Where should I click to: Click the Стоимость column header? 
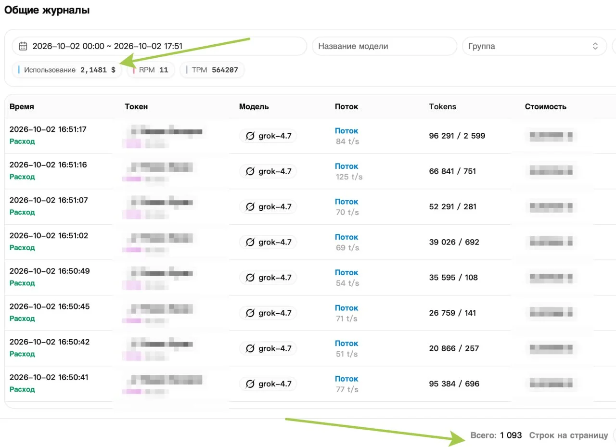click(x=546, y=107)
